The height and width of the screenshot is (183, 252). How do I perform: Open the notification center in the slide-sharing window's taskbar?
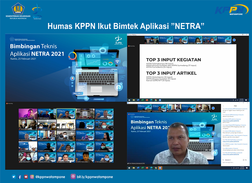[x=246, y=100]
